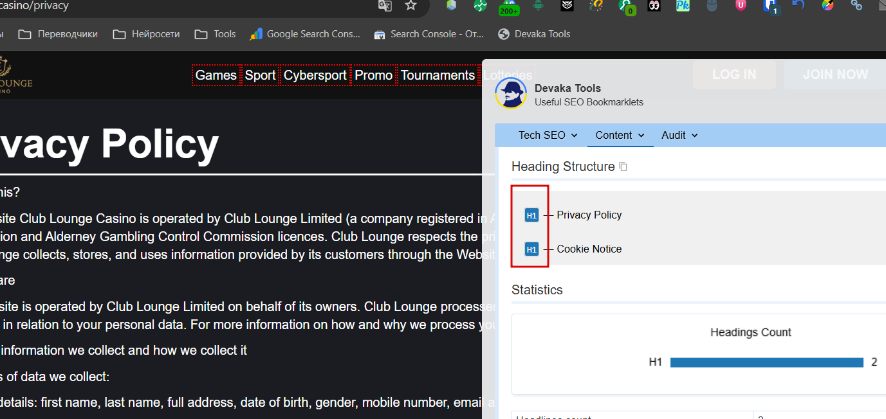Open the colorful round eyedropper extension
Image resolution: width=886 pixels, height=419 pixels.
[828, 6]
